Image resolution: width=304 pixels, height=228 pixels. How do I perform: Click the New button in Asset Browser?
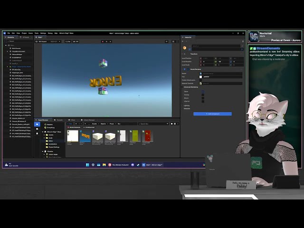pos(70,123)
